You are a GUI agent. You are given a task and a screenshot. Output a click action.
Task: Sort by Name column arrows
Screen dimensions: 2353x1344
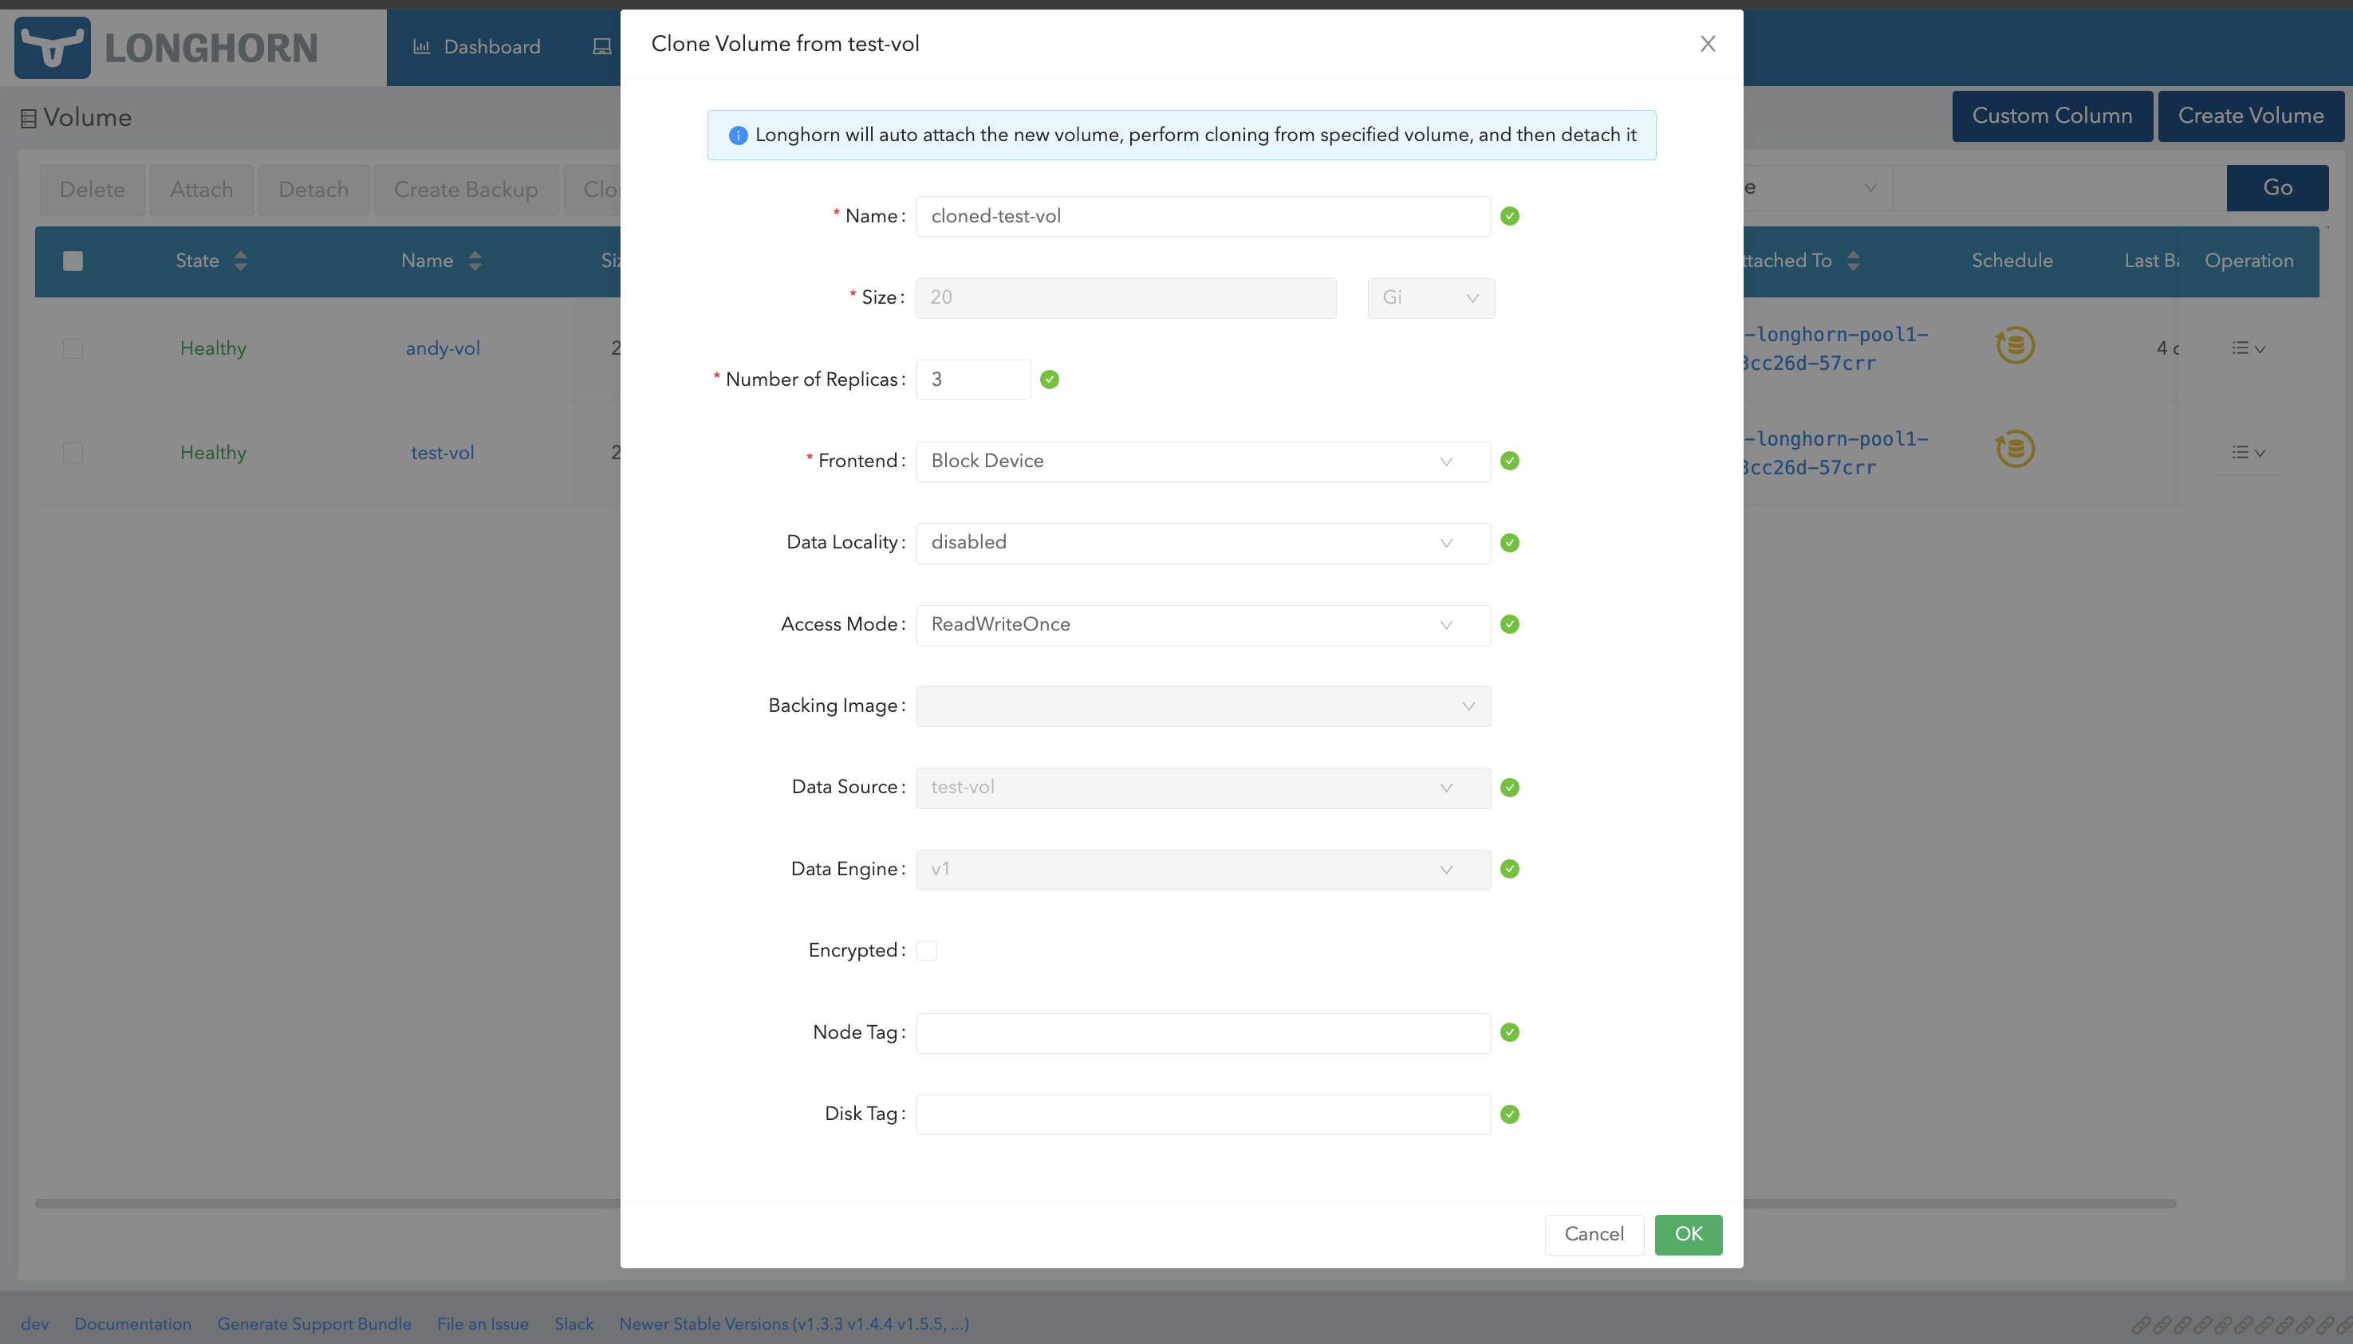click(475, 261)
